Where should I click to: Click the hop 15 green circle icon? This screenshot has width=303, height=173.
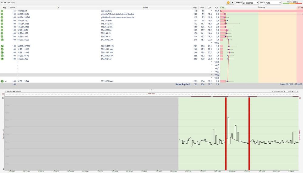coord(2,56)
